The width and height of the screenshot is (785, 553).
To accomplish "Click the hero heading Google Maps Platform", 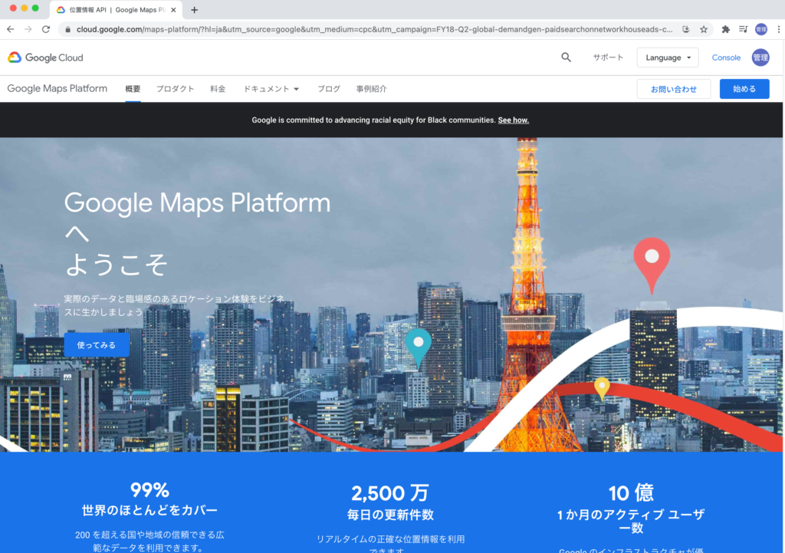I will pyautogui.click(x=197, y=202).
